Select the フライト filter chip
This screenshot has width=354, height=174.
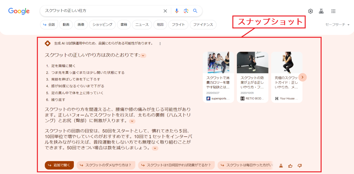[x=178, y=25]
